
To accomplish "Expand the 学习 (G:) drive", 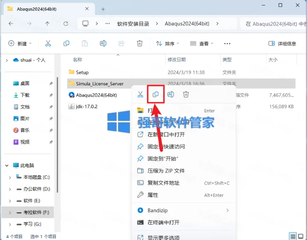I will coord(10,224).
